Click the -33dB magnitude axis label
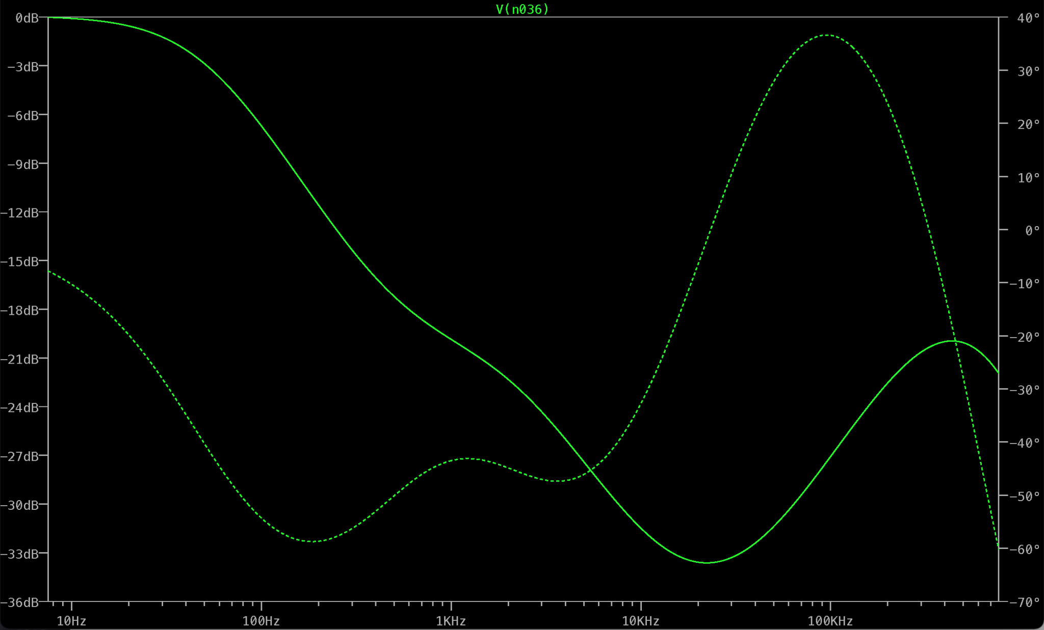Image resolution: width=1044 pixels, height=630 pixels. tap(20, 554)
